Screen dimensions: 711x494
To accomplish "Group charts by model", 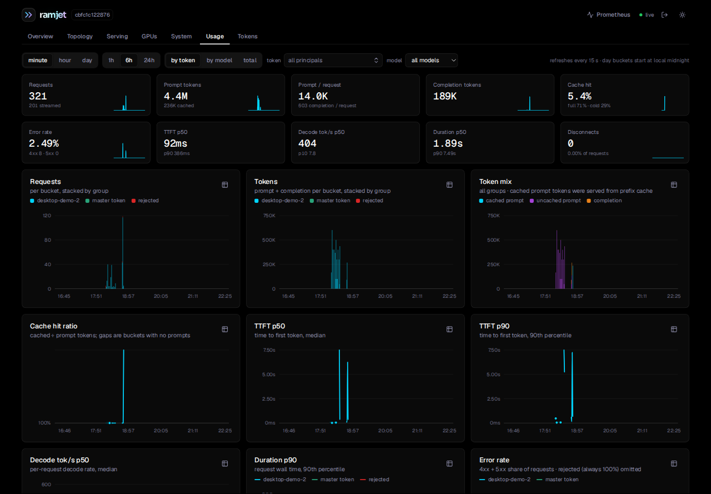I will pyautogui.click(x=219, y=60).
